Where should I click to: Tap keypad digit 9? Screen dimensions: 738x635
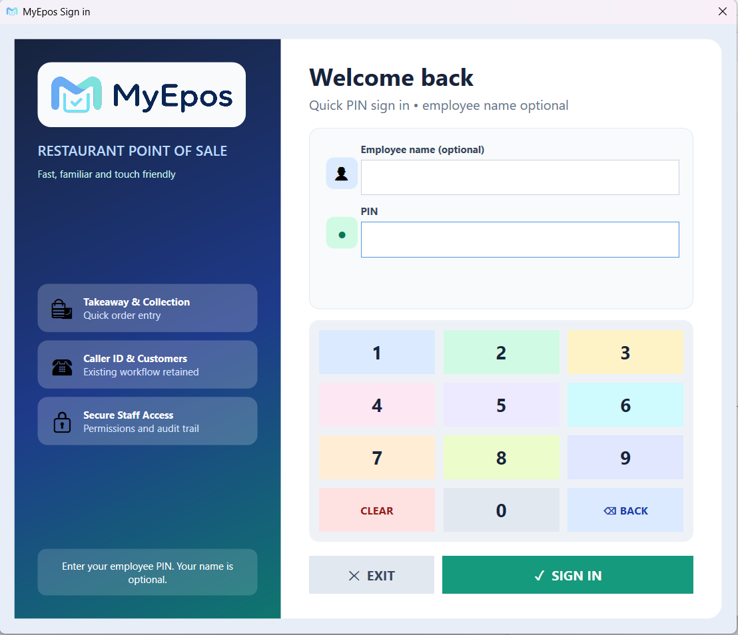point(625,457)
